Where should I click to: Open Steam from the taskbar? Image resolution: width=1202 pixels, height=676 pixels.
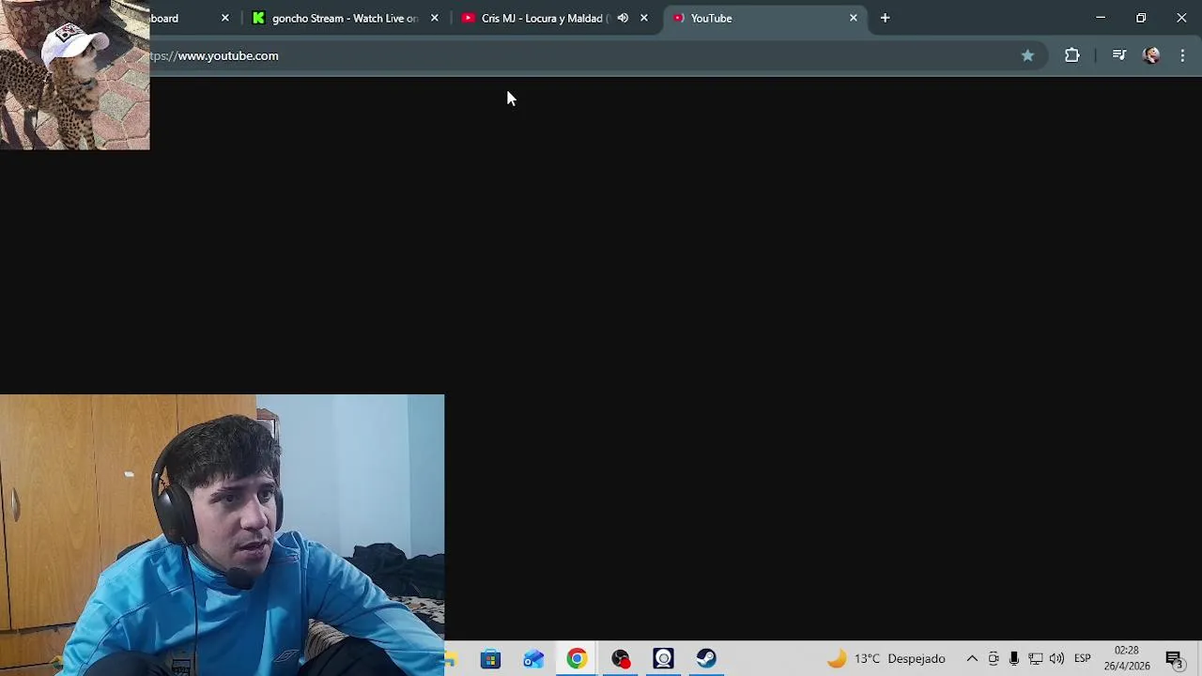tap(706, 659)
